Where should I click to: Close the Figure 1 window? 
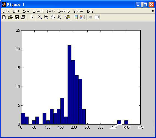151,5
